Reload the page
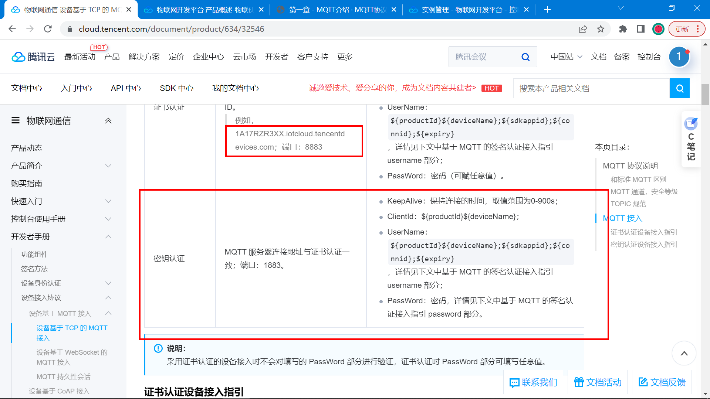Image resolution: width=710 pixels, height=399 pixels. click(48, 29)
